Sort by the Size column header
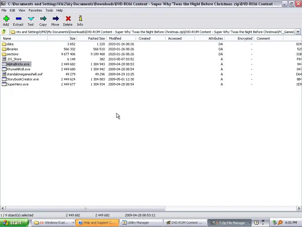The width and height of the screenshot is (302, 227). [x=62, y=38]
